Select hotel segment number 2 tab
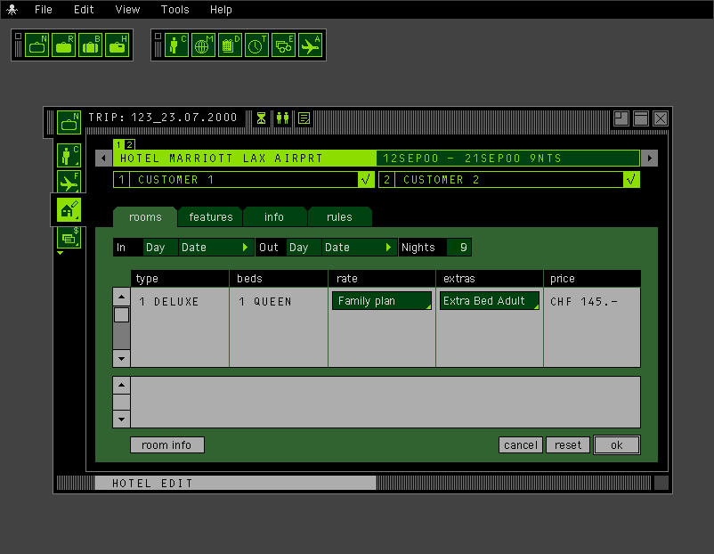This screenshot has width=714, height=554. pyautogui.click(x=130, y=144)
